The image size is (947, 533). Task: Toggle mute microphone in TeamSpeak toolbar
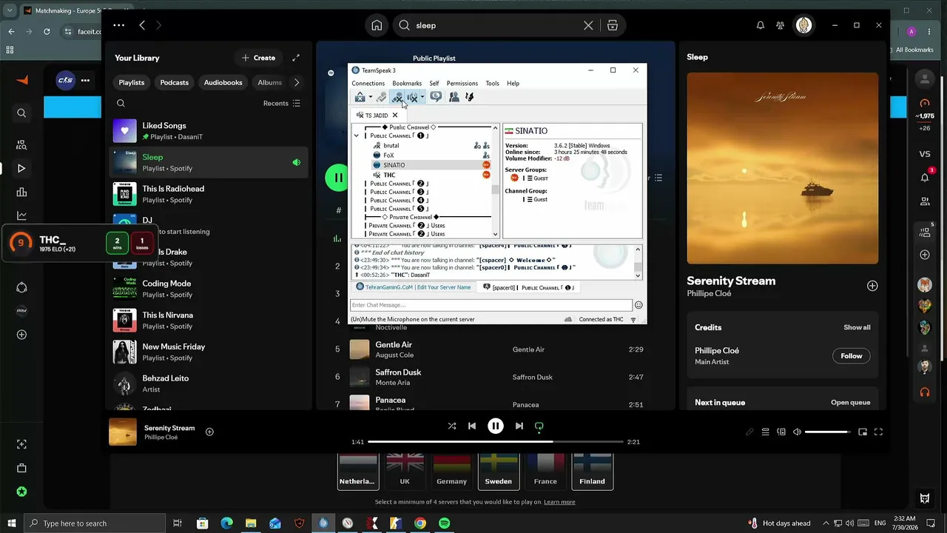(397, 97)
